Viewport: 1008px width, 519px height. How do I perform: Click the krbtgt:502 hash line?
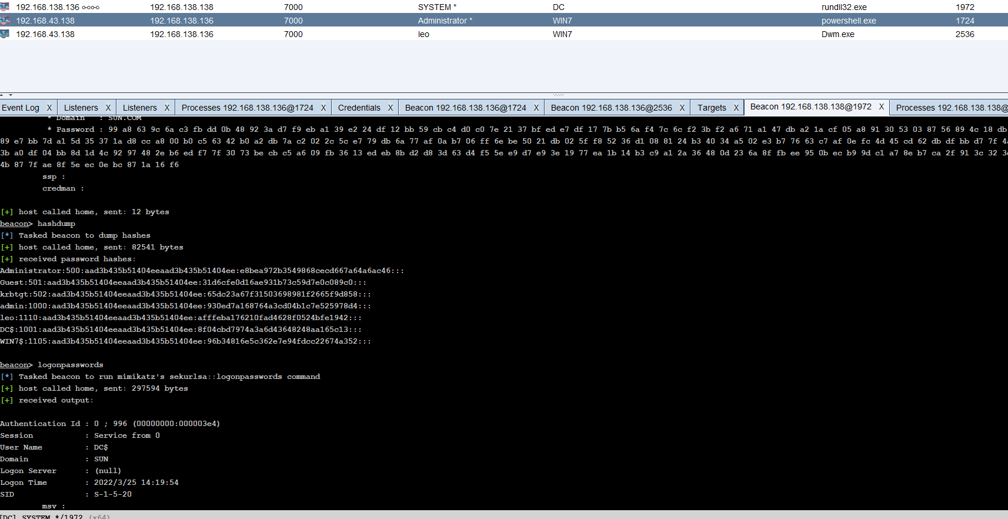click(x=186, y=294)
